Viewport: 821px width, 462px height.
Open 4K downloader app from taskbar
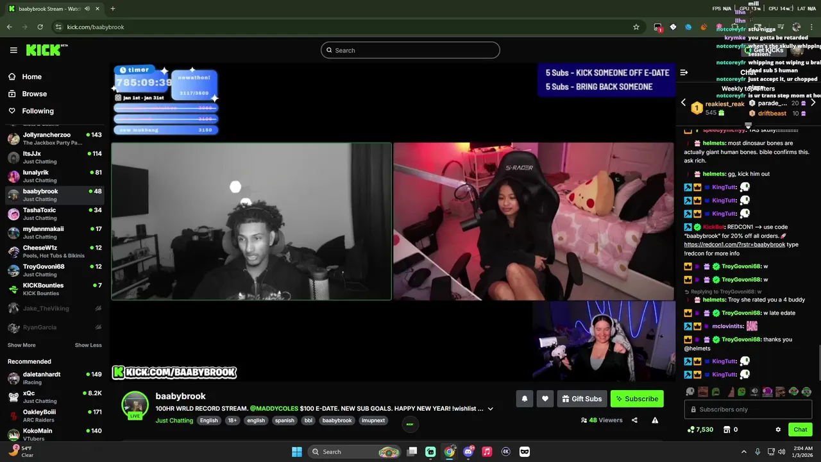pos(505,452)
